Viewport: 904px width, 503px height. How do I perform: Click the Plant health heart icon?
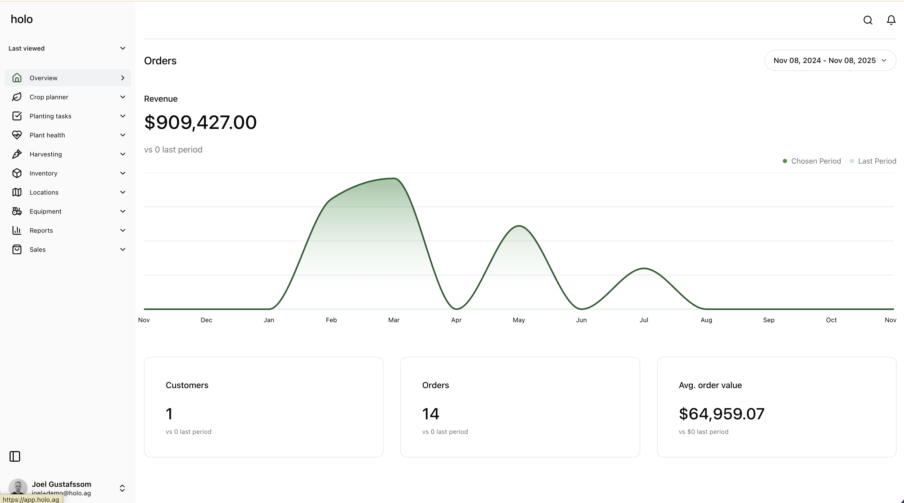coord(17,135)
